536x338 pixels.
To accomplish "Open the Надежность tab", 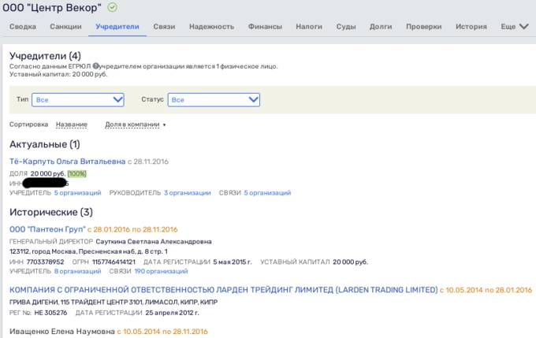I will [x=211, y=27].
